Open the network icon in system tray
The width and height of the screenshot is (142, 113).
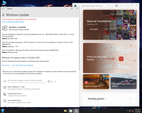[x=130, y=111]
